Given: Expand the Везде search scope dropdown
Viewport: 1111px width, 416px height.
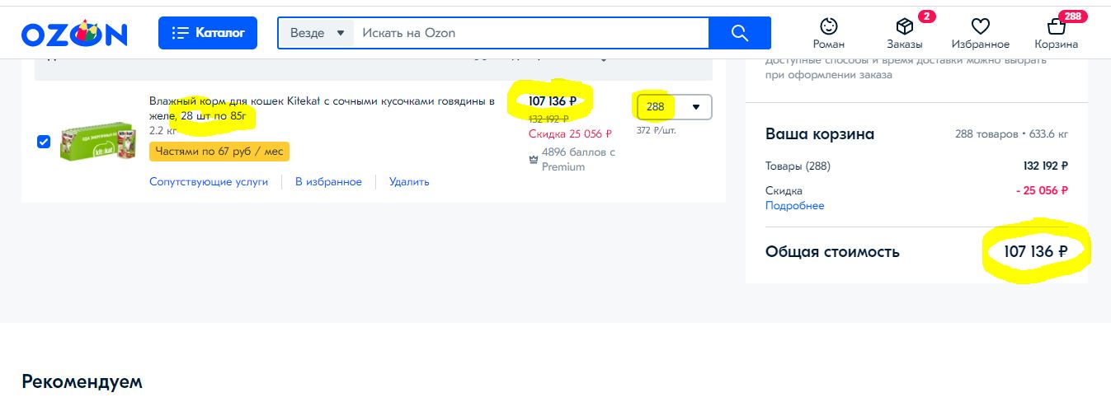Looking at the screenshot, I should [x=316, y=33].
